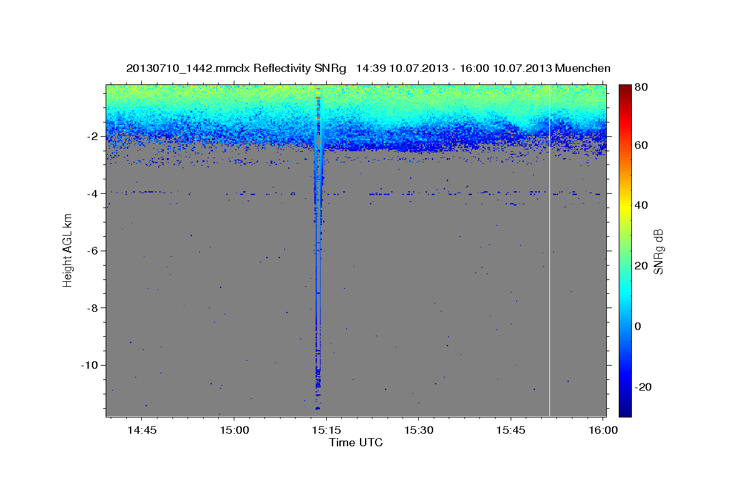
Task: Click the -10 height tick label
Action: tap(91, 365)
